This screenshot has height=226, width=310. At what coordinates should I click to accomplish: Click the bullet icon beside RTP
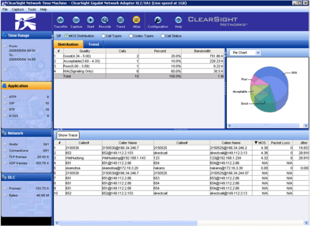[x=5, y=109]
